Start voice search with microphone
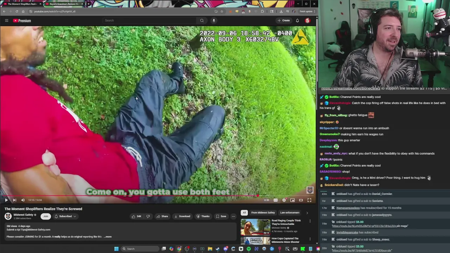Screen dimensions: 450x253 pyautogui.click(x=214, y=20)
